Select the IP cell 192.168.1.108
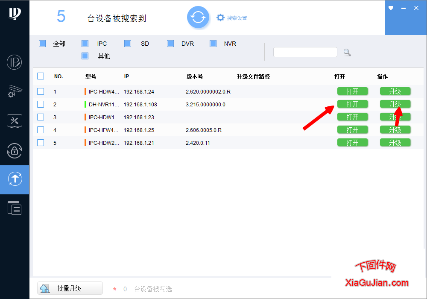Image resolution: width=427 pixels, height=299 pixels. pos(140,105)
